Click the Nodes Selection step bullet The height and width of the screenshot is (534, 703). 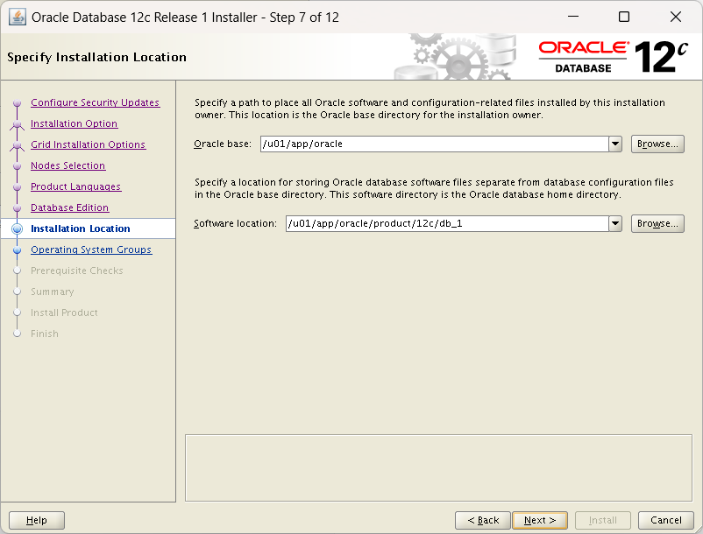(17, 166)
